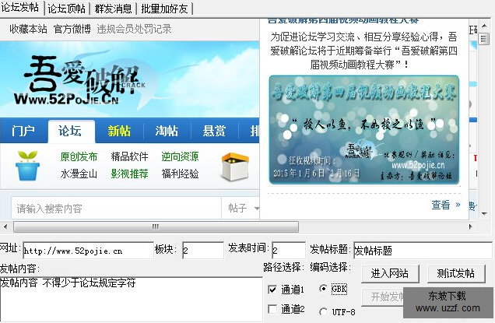Click the vertical scrollbar thumb
The image size is (495, 323).
click(x=484, y=39)
